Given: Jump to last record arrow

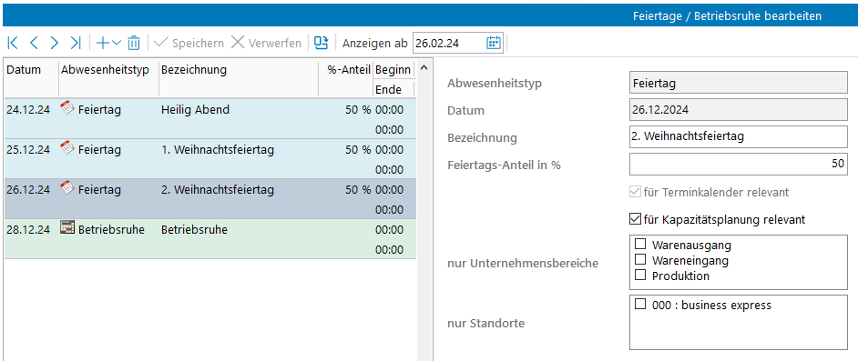Looking at the screenshot, I should [x=76, y=43].
